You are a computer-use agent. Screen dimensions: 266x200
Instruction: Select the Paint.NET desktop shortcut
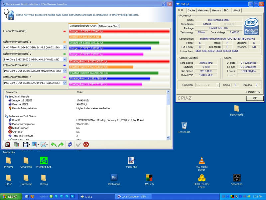(x=131, y=163)
